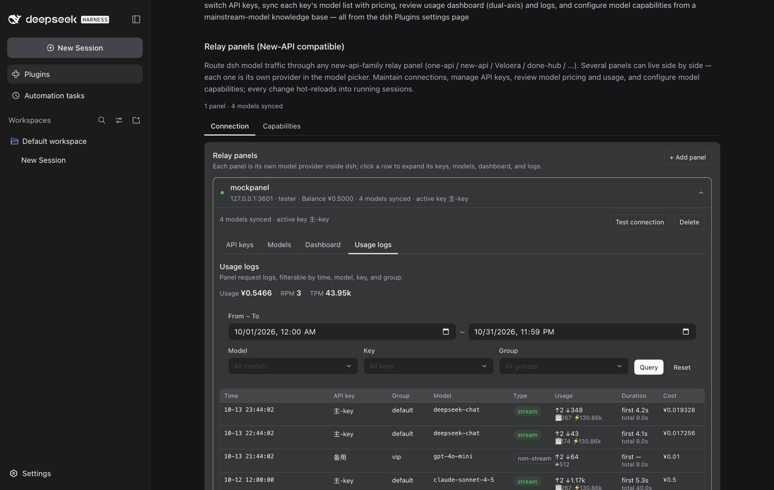Image resolution: width=774 pixels, height=490 pixels.
Task: Click Default workspace folder icon
Action: 15,141
